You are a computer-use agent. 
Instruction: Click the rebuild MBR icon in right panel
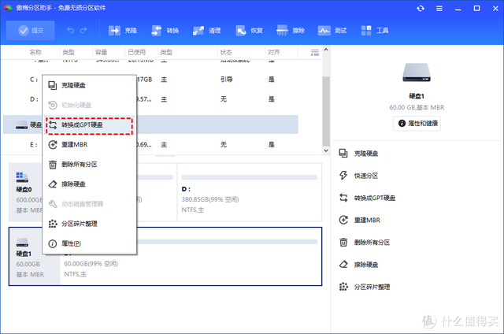pos(343,220)
